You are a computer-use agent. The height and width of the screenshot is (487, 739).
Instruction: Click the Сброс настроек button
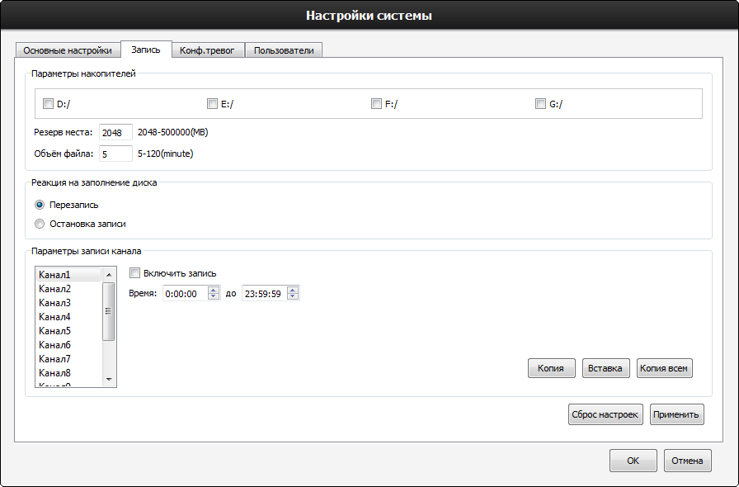605,414
